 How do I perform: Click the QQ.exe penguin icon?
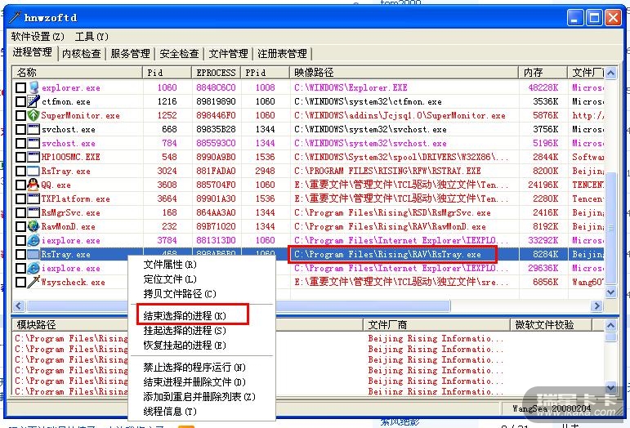[x=34, y=185]
